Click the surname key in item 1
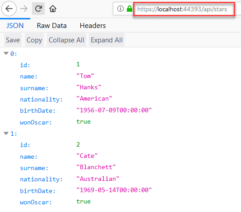 point(34,168)
